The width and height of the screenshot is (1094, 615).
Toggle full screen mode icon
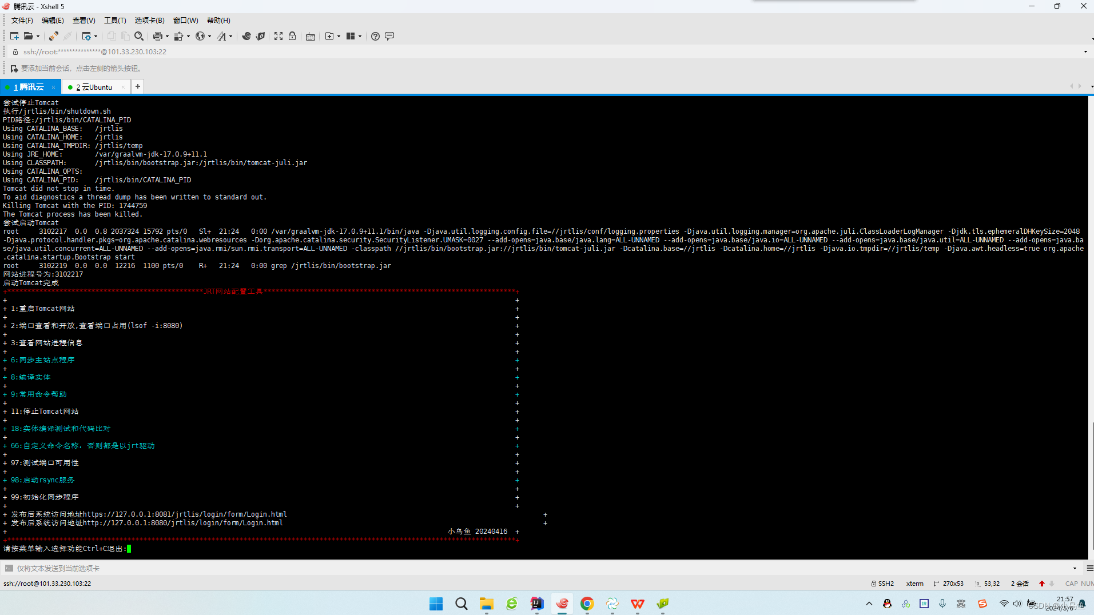tap(279, 36)
